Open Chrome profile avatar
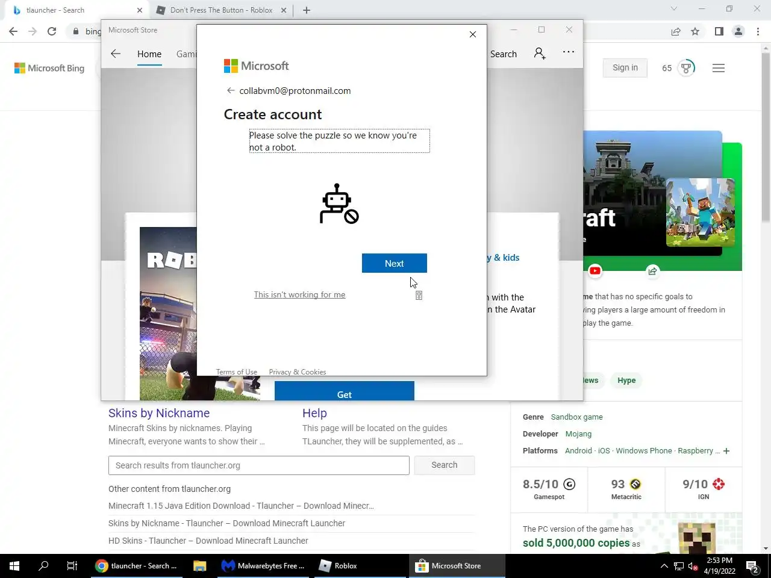The image size is (771, 578). [x=738, y=31]
